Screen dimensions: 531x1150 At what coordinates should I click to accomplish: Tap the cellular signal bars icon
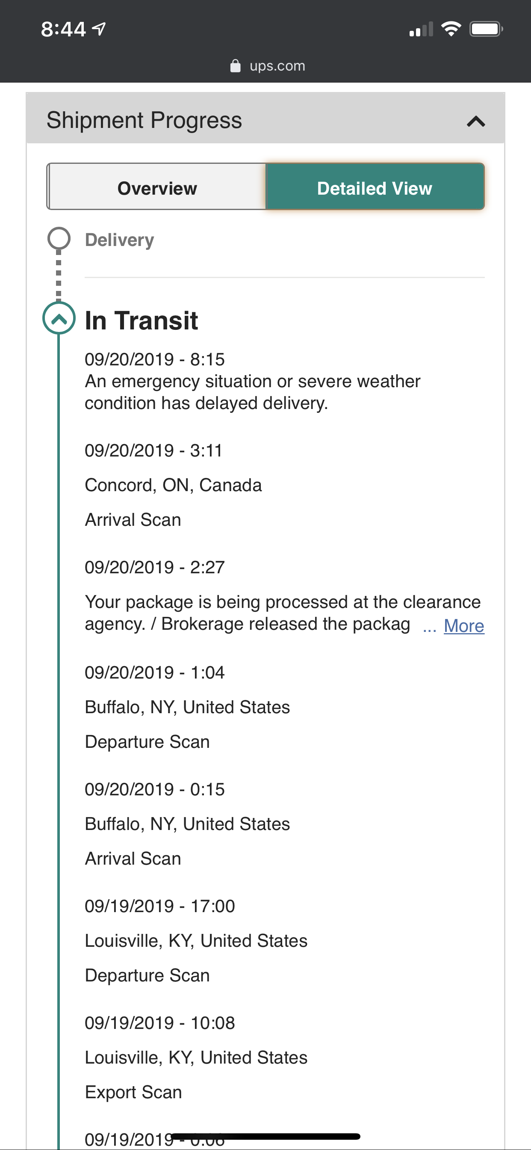click(421, 30)
